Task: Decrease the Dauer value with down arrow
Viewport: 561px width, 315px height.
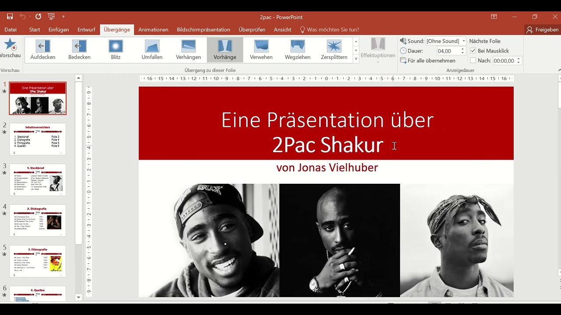Action: [462, 53]
